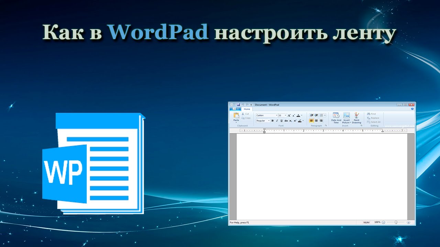Click the Redo icon in the title bar
The width and height of the screenshot is (440, 247).
[247, 105]
